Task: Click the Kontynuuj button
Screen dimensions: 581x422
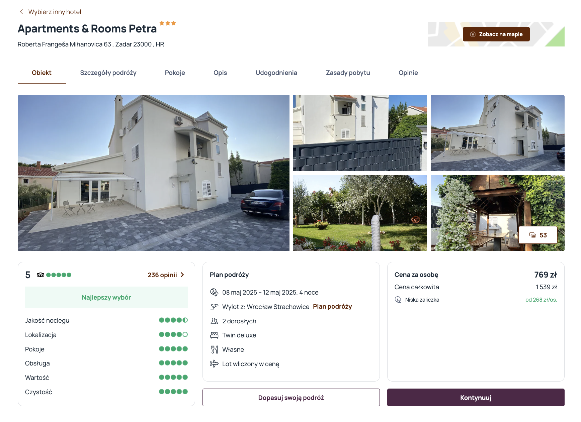Action: pos(476,398)
